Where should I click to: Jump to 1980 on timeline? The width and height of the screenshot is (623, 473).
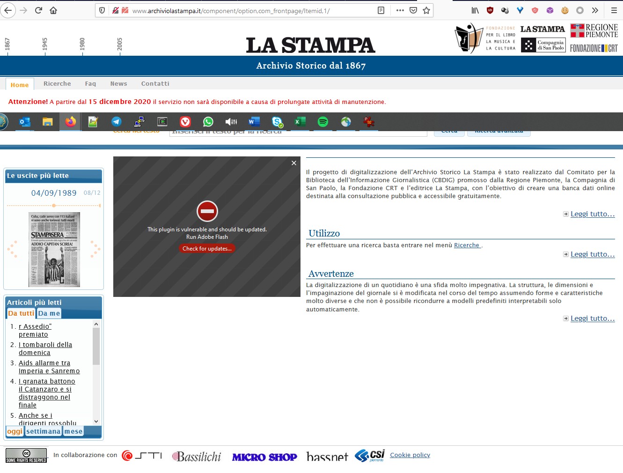tap(82, 45)
